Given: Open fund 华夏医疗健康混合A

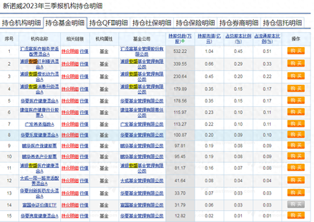Looking at the screenshot, I should pos(39,101).
